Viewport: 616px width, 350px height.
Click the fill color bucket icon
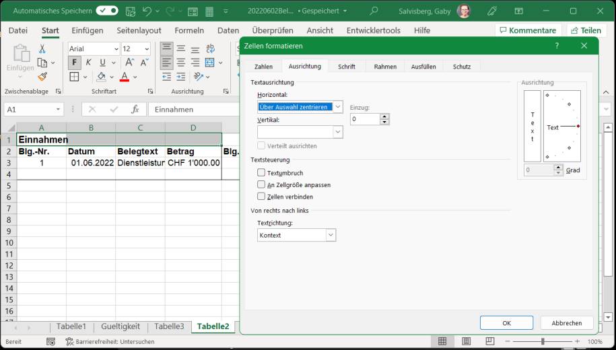point(101,77)
